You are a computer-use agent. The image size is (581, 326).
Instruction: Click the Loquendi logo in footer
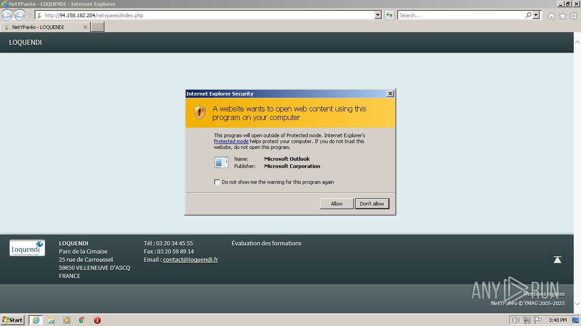click(x=27, y=248)
